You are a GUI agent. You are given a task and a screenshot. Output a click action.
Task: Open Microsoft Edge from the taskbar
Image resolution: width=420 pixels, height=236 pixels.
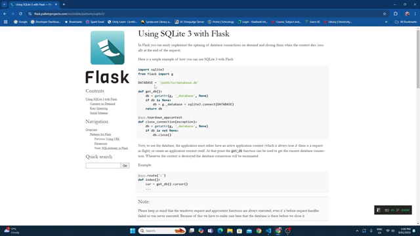pyautogui.click(x=220, y=231)
